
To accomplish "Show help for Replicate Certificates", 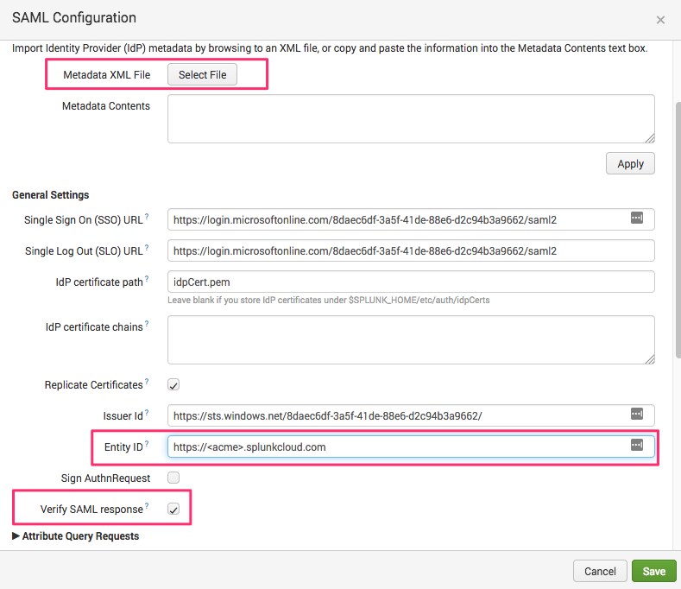I will (x=147, y=381).
